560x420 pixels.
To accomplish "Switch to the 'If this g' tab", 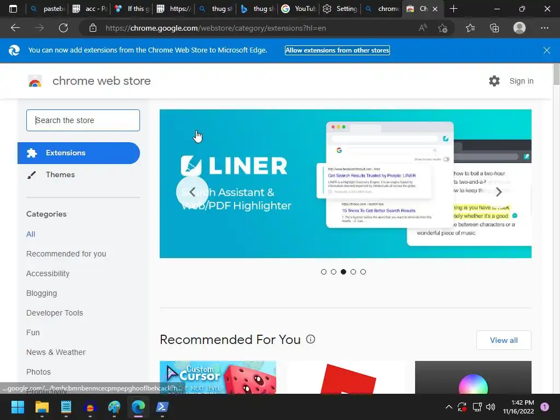I will (x=131, y=9).
